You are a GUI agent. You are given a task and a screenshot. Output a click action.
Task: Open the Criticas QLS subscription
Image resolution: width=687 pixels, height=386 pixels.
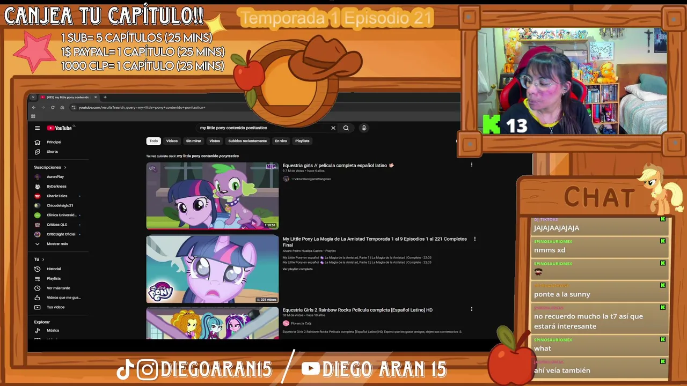tap(56, 225)
